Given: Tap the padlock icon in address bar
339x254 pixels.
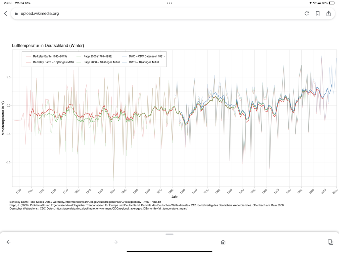Looking at the screenshot, I should click(x=16, y=13).
